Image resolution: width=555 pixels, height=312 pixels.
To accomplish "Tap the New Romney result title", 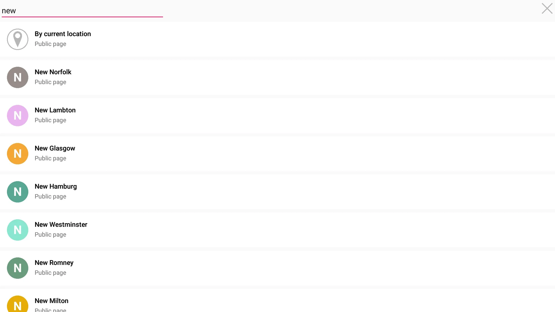I will click(54, 263).
